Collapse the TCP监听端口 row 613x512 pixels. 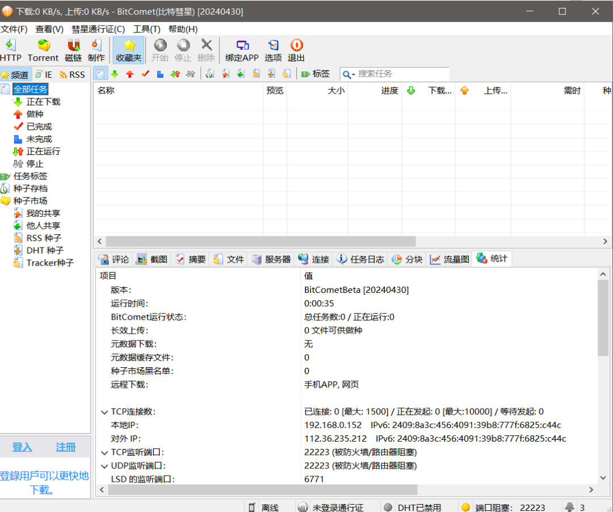coord(104,452)
